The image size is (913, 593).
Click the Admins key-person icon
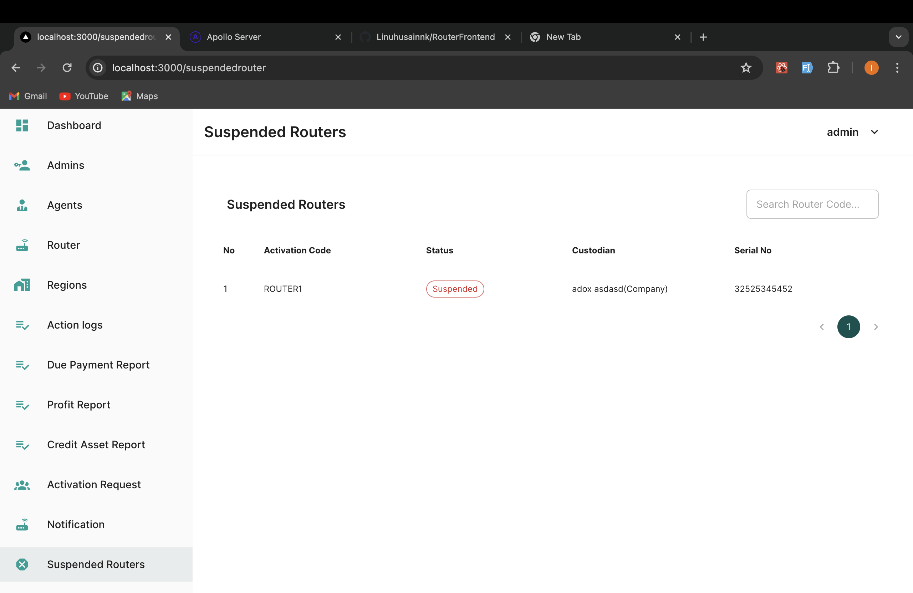pos(22,165)
